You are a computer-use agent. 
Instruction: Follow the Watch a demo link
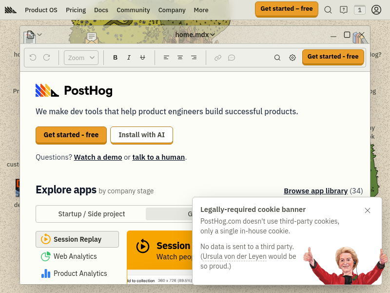(x=98, y=157)
